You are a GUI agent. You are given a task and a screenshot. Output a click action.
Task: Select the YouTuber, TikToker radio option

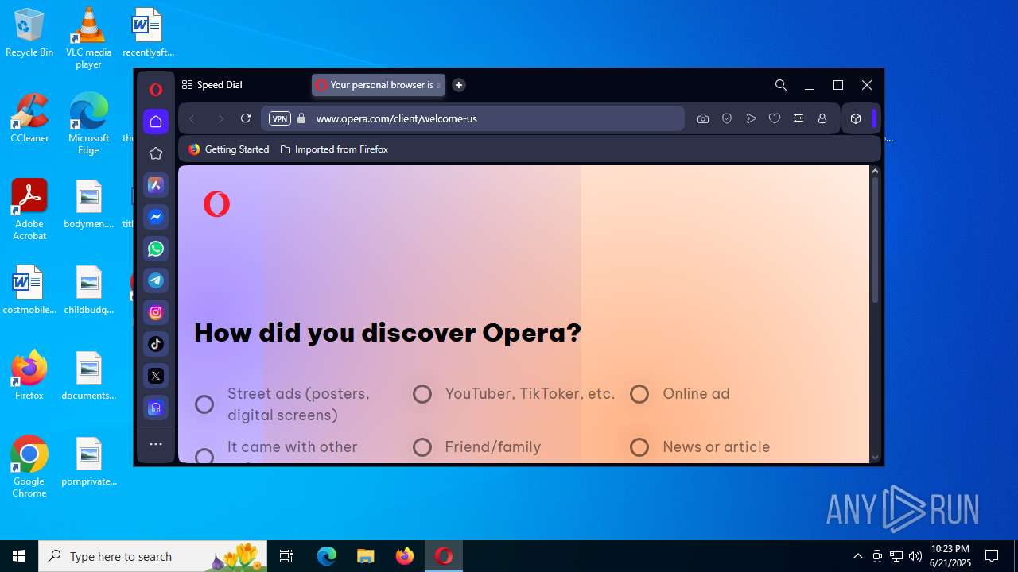[422, 394]
